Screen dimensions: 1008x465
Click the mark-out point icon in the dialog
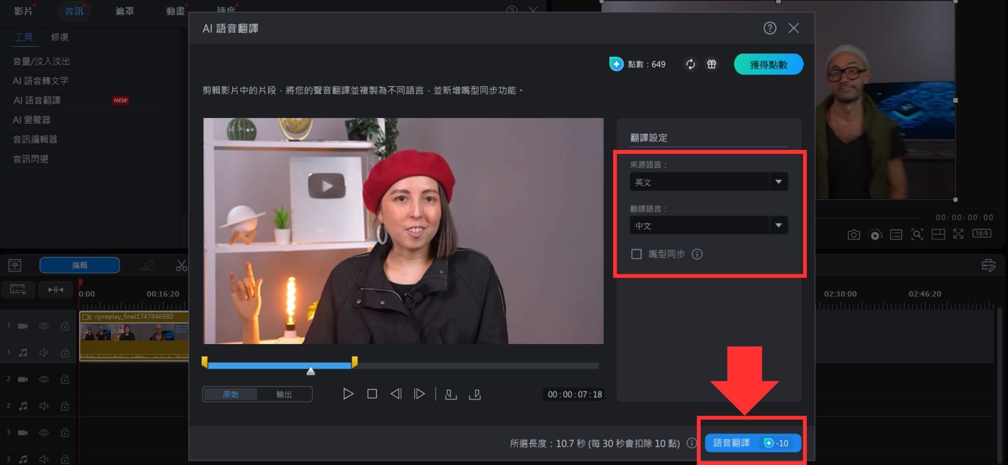point(475,394)
